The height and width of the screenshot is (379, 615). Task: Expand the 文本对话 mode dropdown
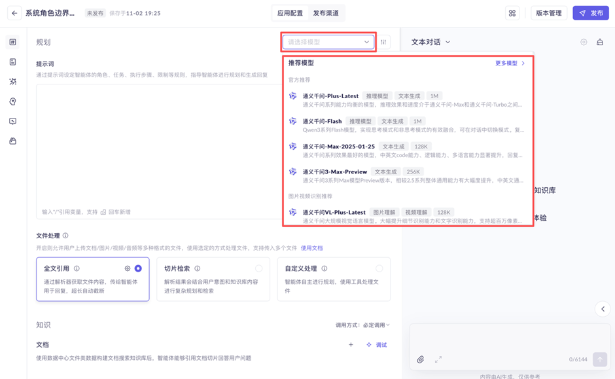pyautogui.click(x=430, y=42)
